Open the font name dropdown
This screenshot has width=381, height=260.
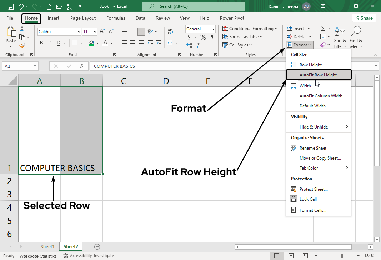pos(80,31)
